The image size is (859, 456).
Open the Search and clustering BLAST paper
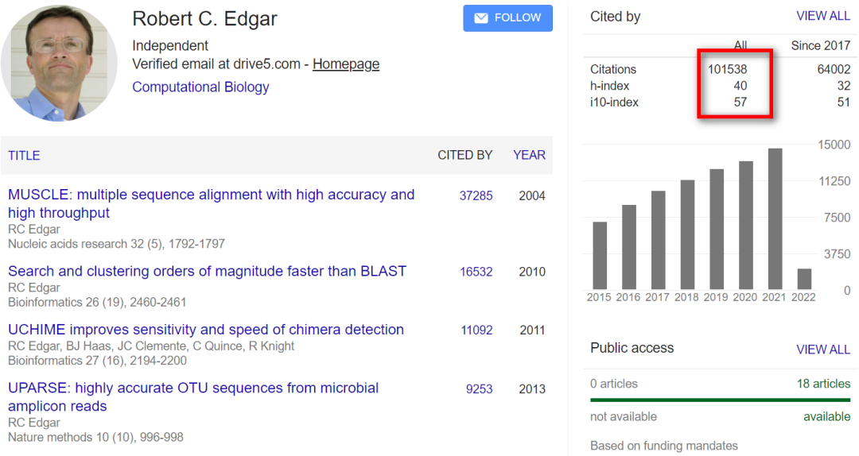pyautogui.click(x=207, y=272)
